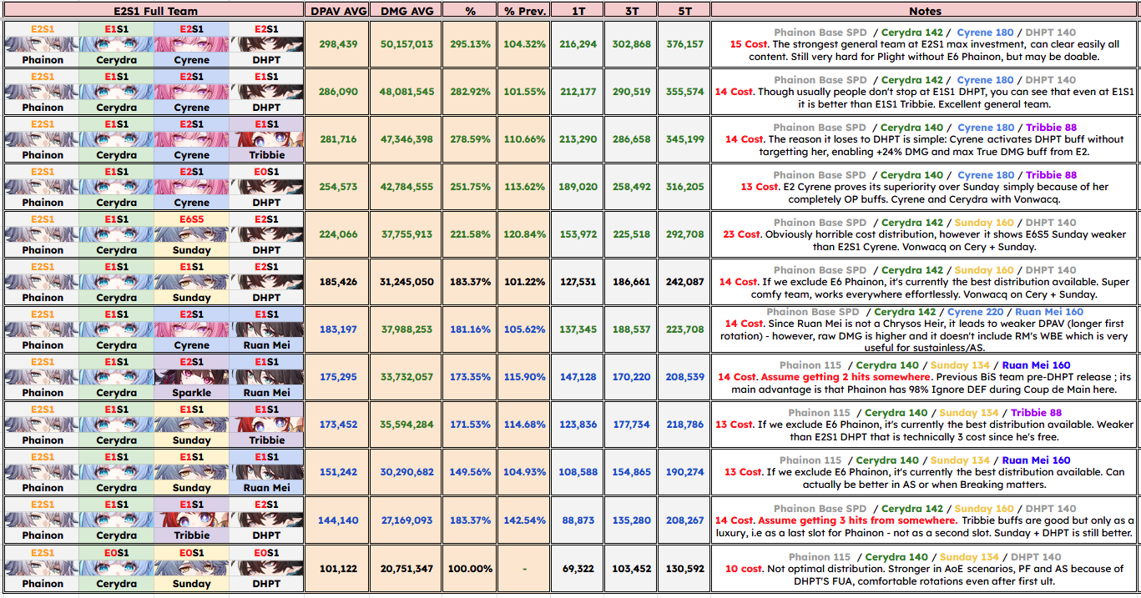Click the DMG AVG column header
Image resolution: width=1141 pixels, height=598 pixels.
click(406, 11)
